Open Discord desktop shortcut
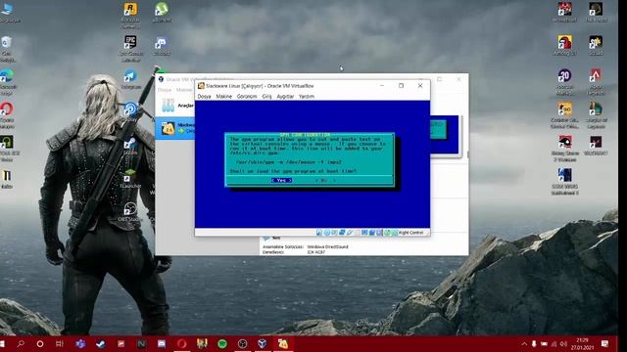This screenshot has width=627, height=352. point(161,46)
